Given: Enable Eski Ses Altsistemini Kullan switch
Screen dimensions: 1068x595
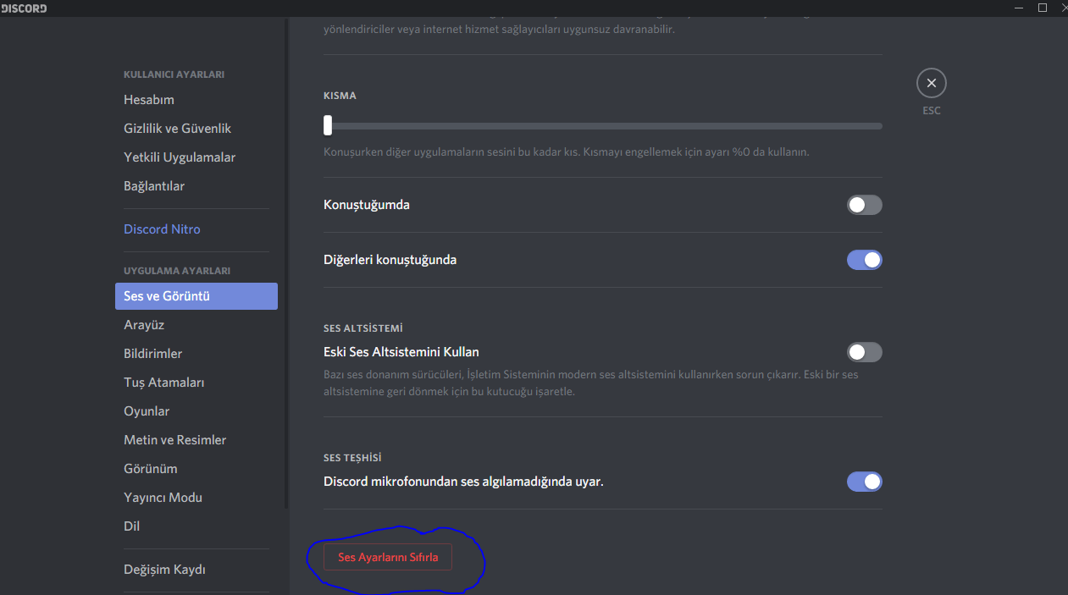Looking at the screenshot, I should tap(864, 352).
